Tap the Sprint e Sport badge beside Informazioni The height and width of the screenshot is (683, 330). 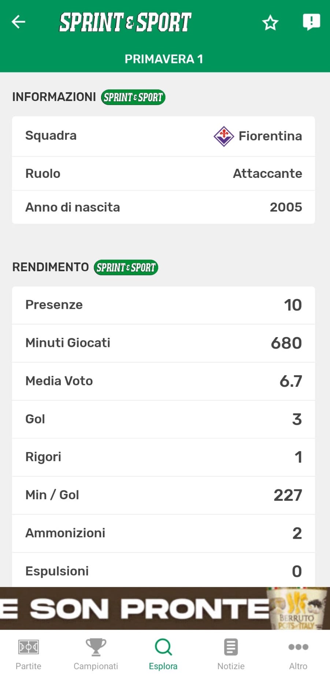pos(133,97)
